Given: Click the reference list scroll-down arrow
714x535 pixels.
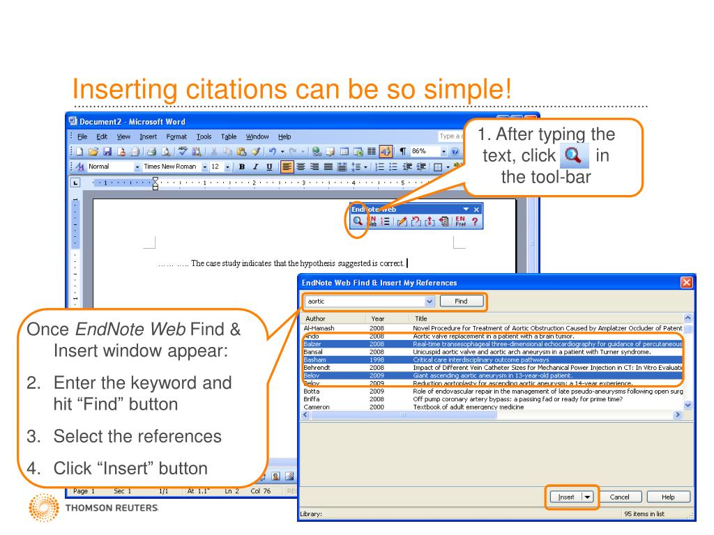Looking at the screenshot, I should 688,405.
